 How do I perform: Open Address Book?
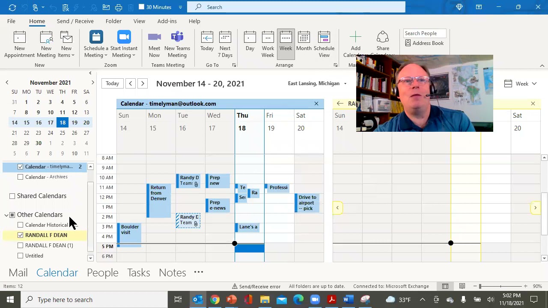(x=424, y=43)
